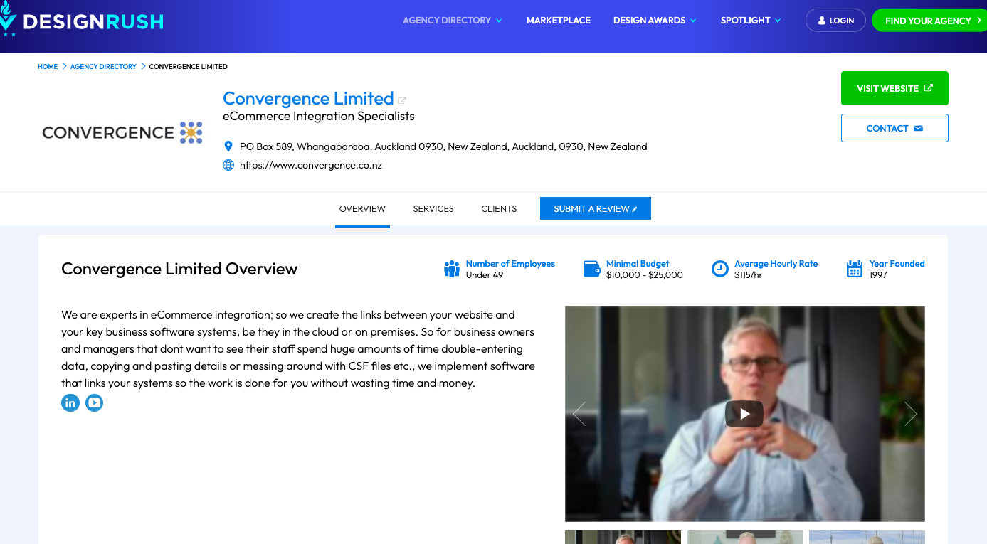Screen dimensions: 987x544
Task: Open Agency Directory breadcrumb link
Action: 103,66
